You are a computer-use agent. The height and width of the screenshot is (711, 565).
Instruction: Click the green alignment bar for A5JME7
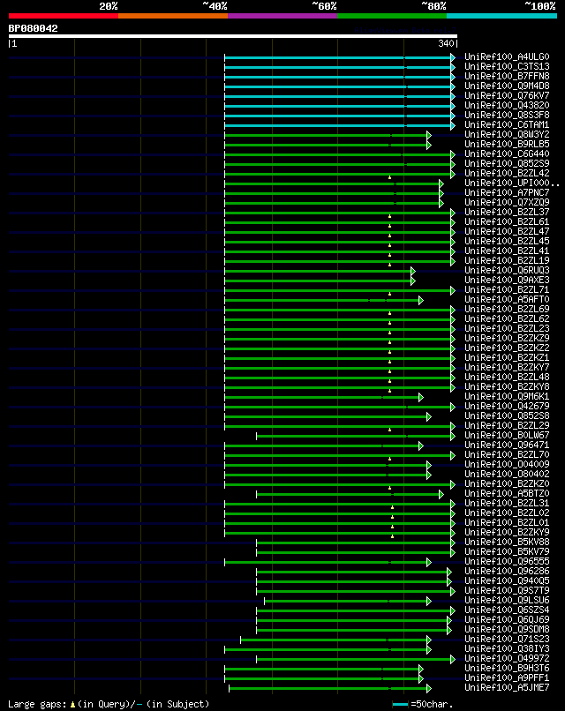(328, 689)
